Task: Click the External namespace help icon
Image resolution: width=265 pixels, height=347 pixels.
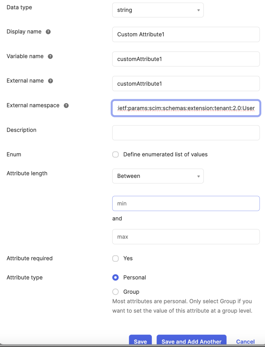Action: click(66, 106)
